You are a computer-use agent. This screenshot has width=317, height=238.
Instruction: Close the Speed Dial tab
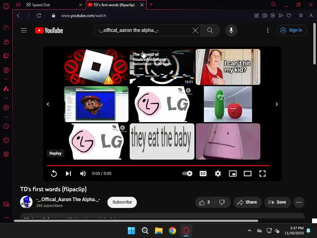pos(81,5)
